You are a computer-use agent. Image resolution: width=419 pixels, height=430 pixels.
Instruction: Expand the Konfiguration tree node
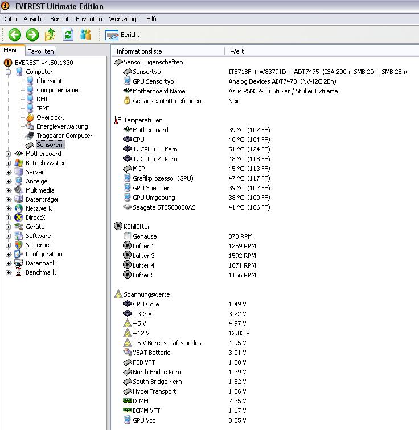(x=8, y=254)
